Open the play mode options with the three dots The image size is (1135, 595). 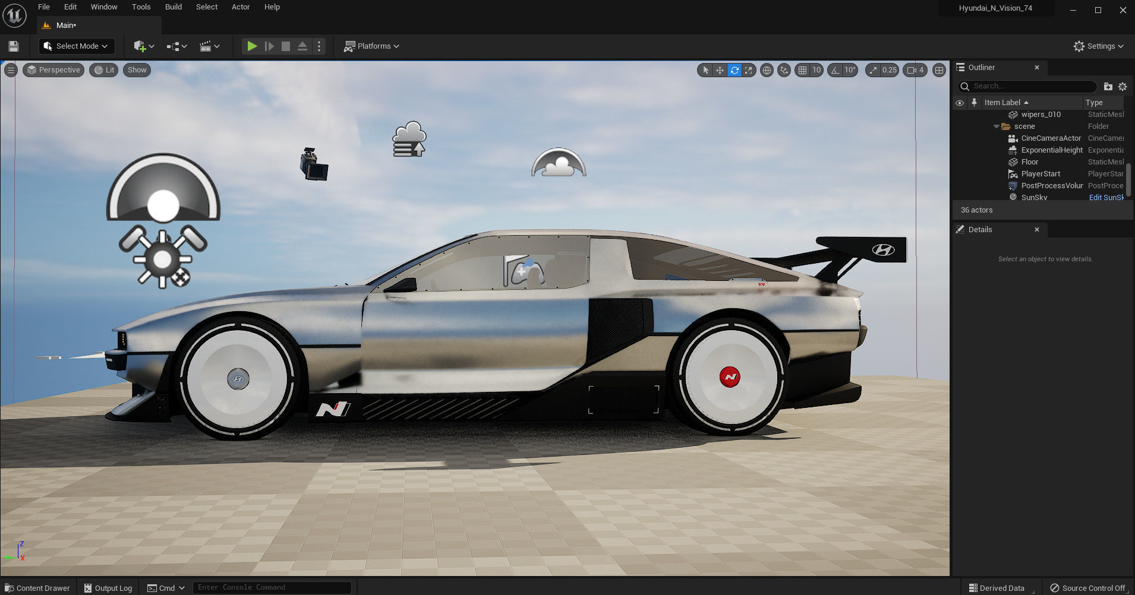pyautogui.click(x=319, y=46)
